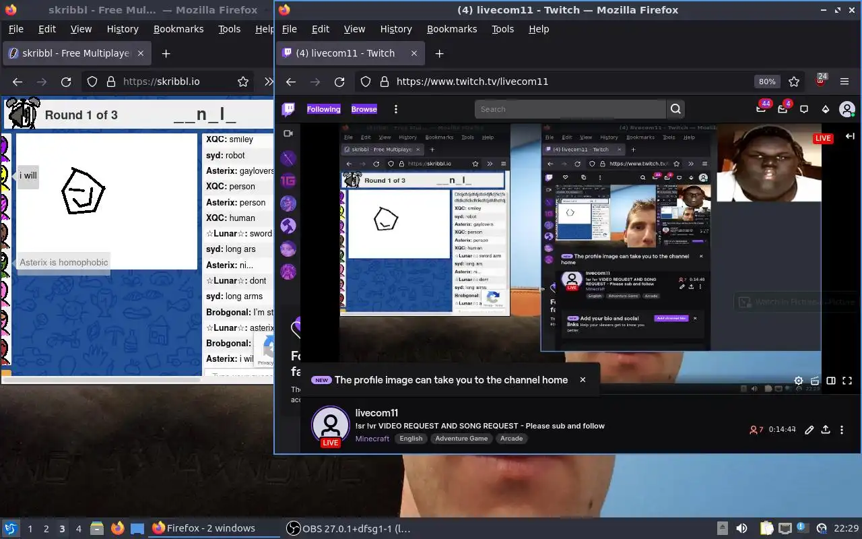Screen dimensions: 862x539
Task: Click chat message "XQC: smiley" in skribbl
Action: point(230,139)
